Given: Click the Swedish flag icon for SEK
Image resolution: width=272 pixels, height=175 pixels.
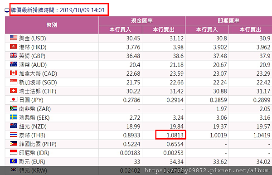Looking at the screenshot, I should (x=14, y=117).
